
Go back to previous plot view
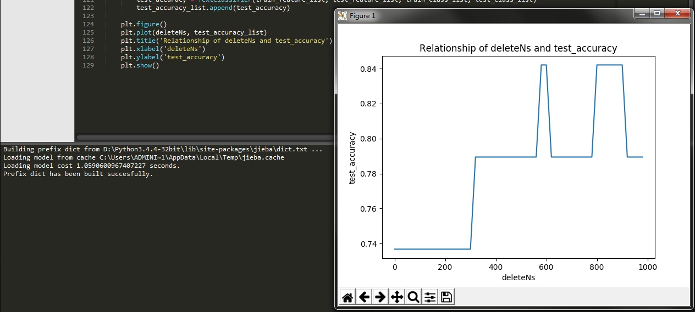point(364,297)
